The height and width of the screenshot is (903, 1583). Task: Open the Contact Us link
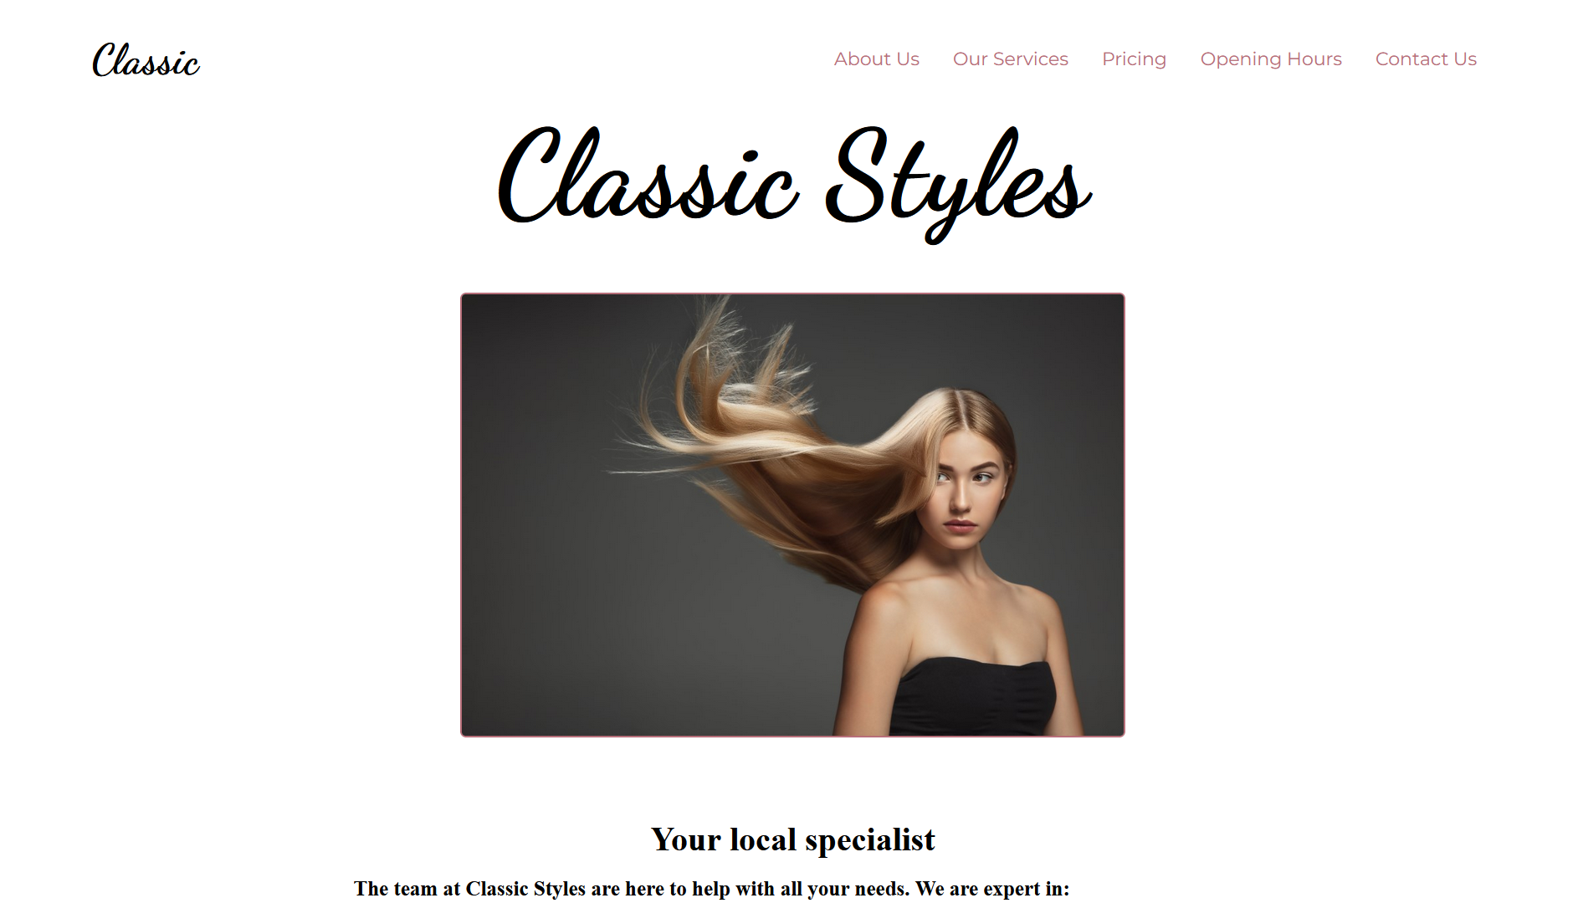point(1426,59)
